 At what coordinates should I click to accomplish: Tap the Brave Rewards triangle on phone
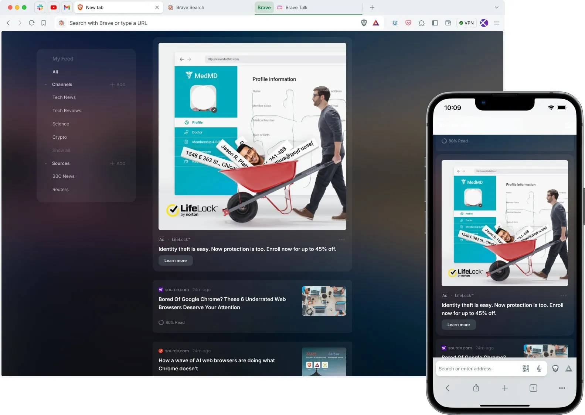click(x=569, y=369)
